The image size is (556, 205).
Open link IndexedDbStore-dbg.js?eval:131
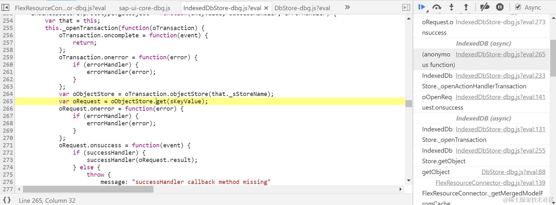[500, 129]
